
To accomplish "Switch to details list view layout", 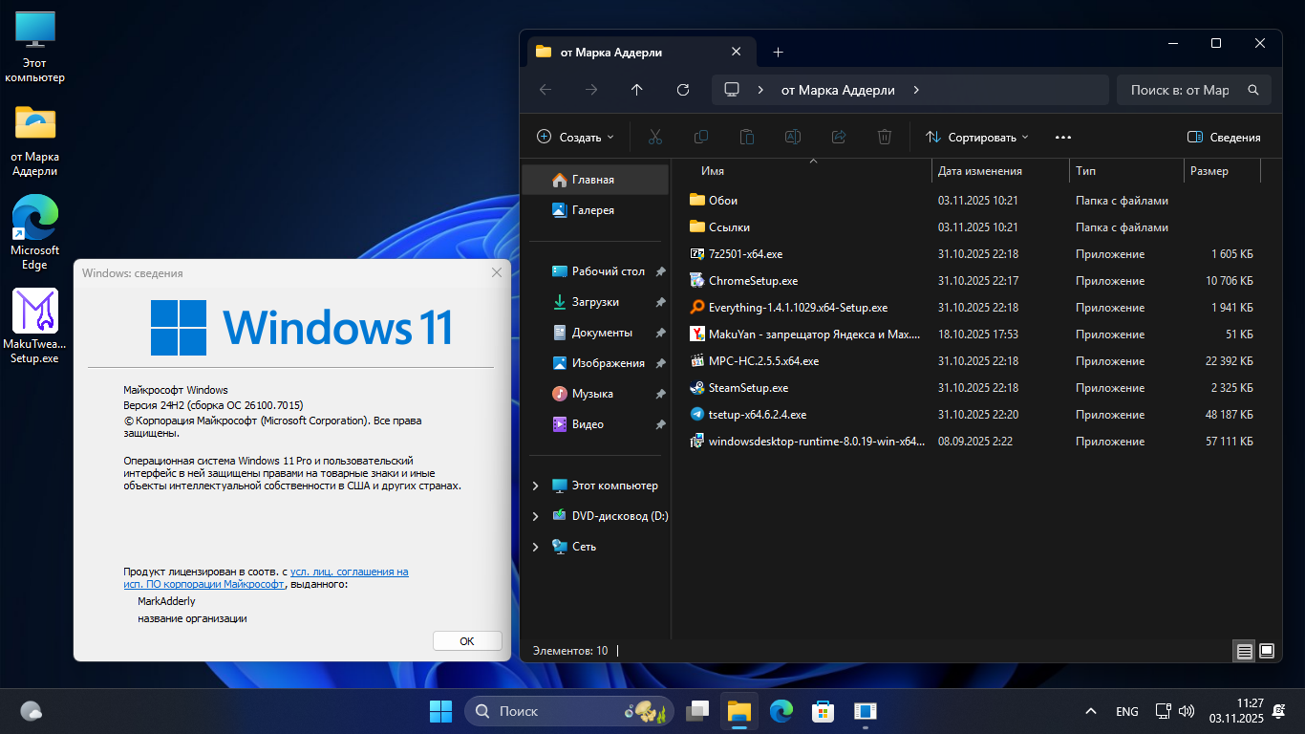I will (1244, 651).
